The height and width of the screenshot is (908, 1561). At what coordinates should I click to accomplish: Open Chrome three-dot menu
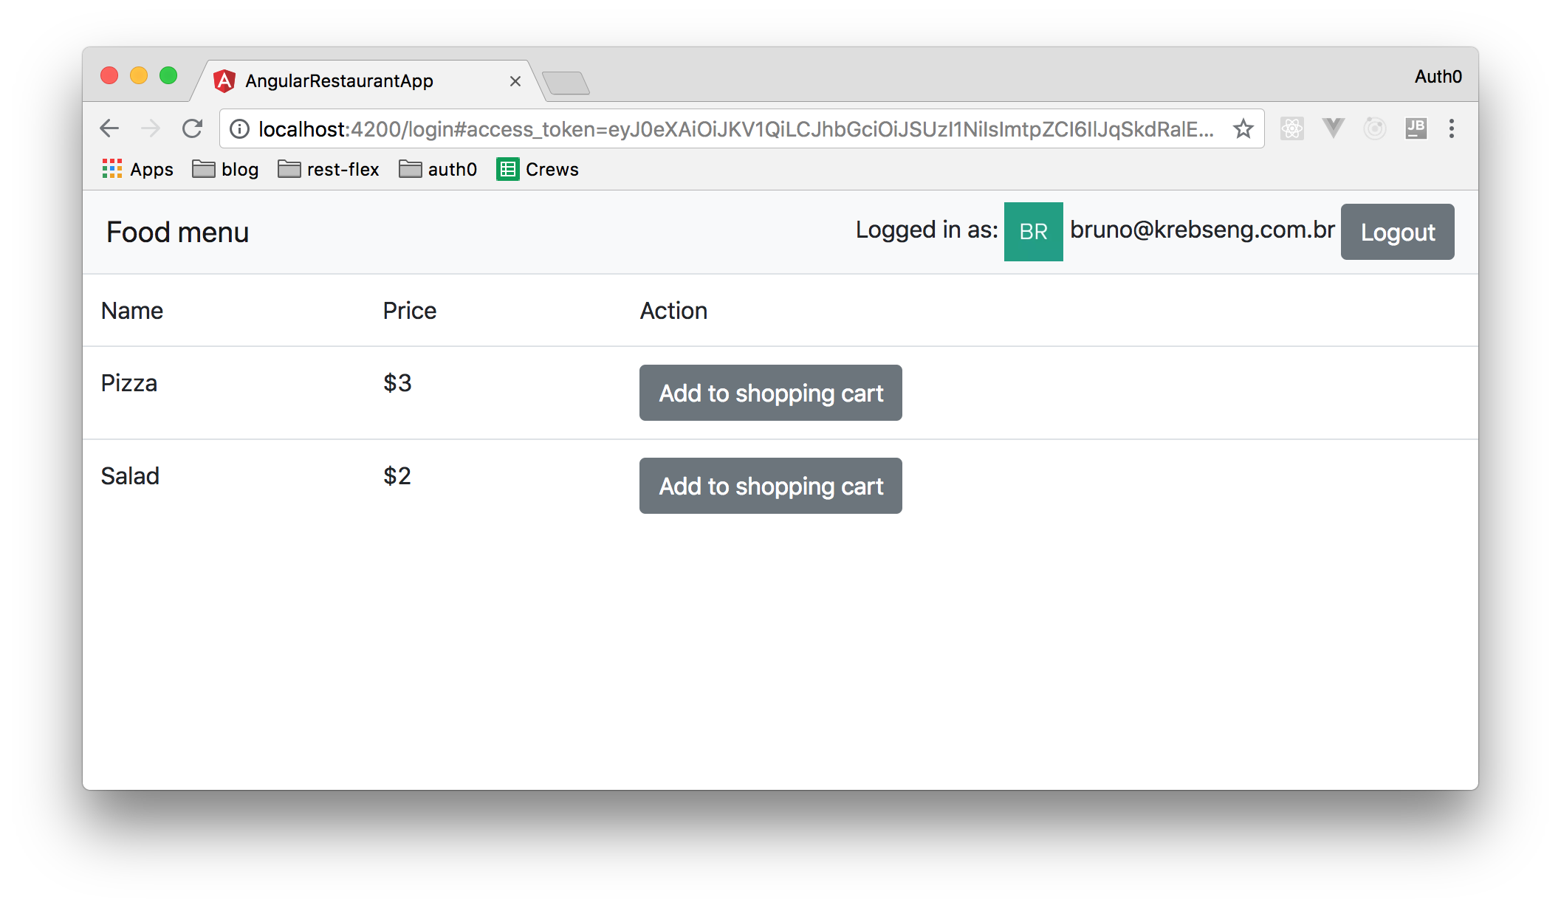(x=1452, y=128)
